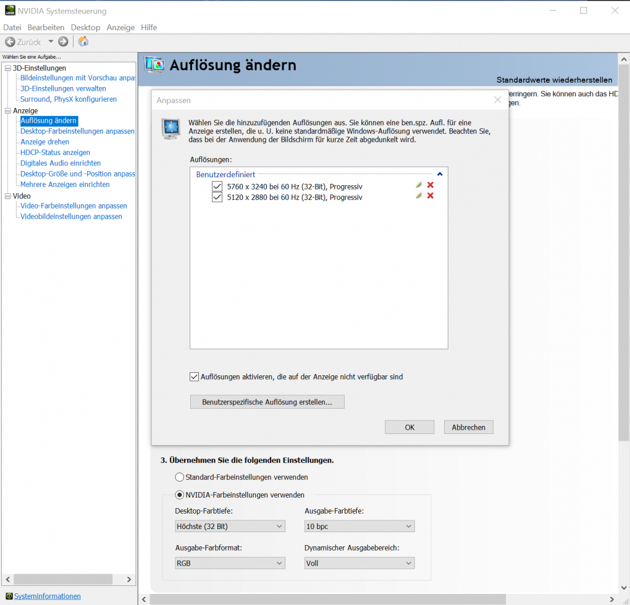Click the forward navigation arrow icon

point(63,41)
